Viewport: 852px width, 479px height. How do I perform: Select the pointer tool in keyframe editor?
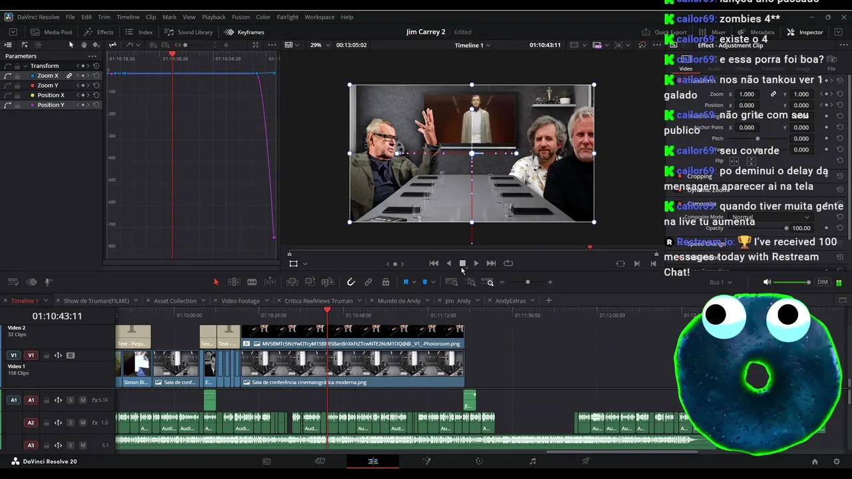tap(71, 45)
